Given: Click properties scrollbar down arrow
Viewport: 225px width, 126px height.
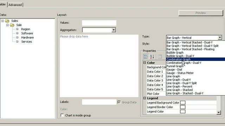Looking at the screenshot, I should (x=218, y=112).
